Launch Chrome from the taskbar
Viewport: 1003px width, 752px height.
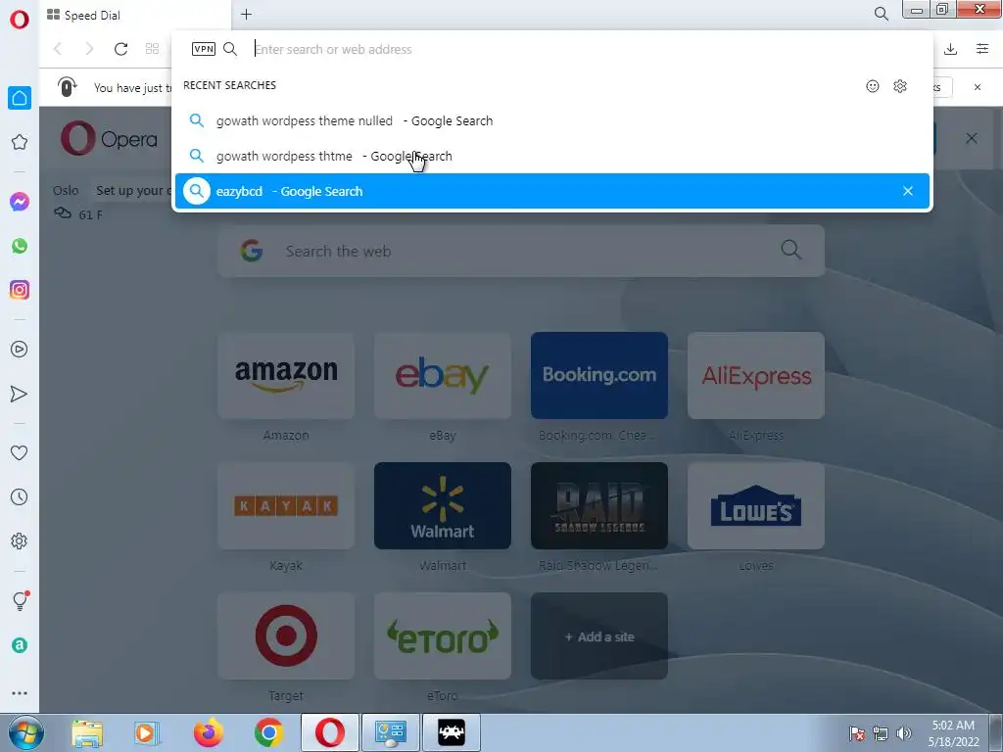click(268, 732)
